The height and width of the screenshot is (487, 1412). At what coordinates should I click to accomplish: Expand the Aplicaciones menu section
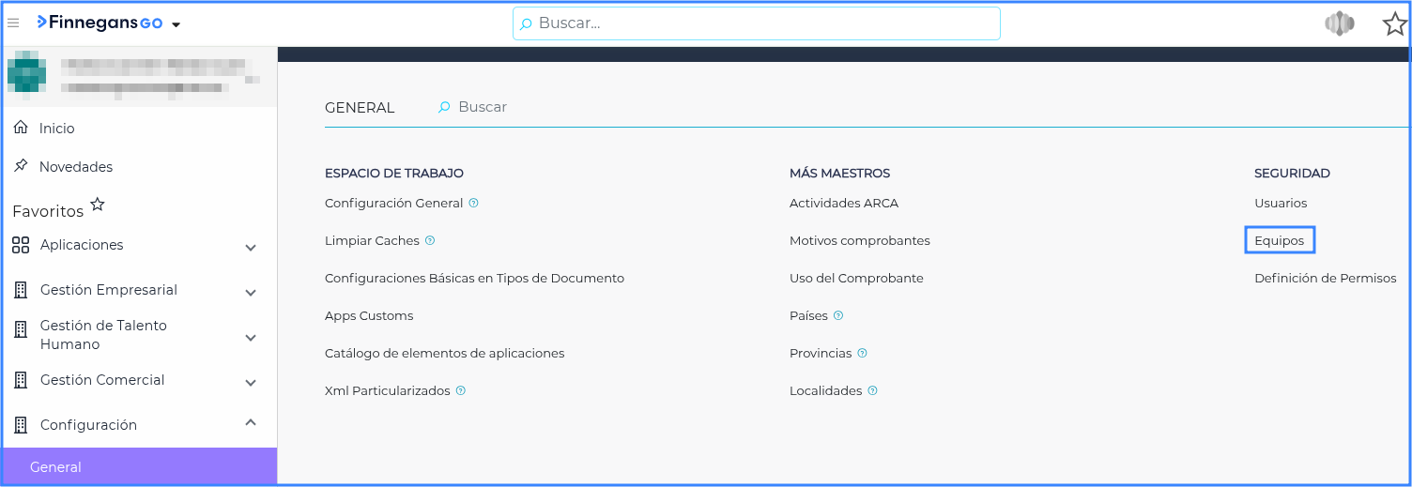click(250, 248)
